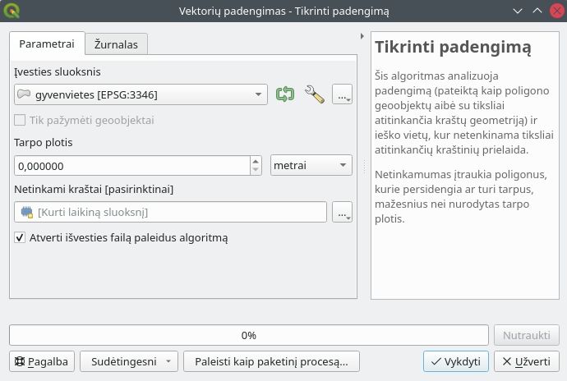The width and height of the screenshot is (567, 381).
Task: Expand the Sudėtingesni button menu
Action: pyautogui.click(x=129, y=361)
